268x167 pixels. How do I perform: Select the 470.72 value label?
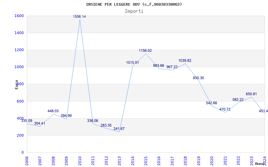225,110
